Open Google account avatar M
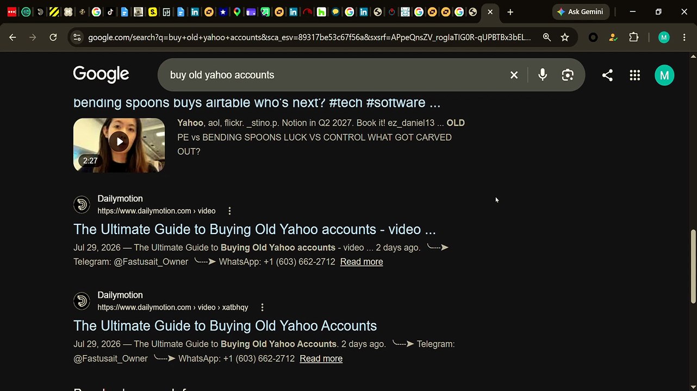Screen dimensions: 697x391 coord(664,75)
